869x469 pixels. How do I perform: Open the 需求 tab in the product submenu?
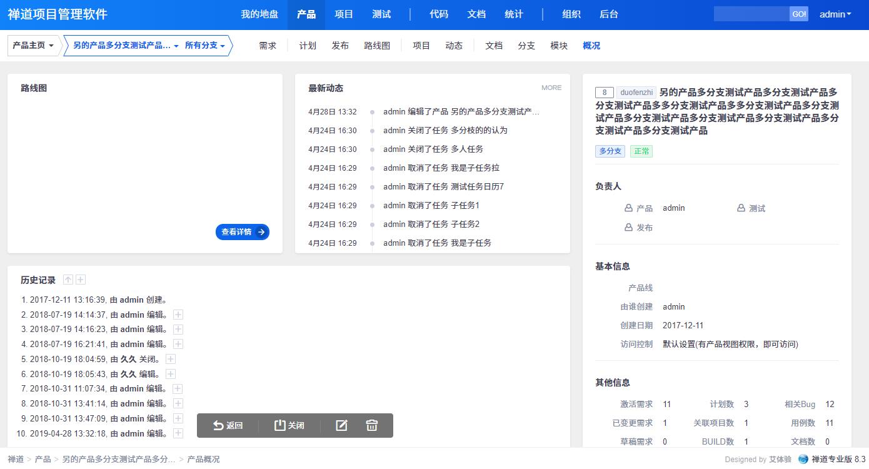[x=268, y=46]
